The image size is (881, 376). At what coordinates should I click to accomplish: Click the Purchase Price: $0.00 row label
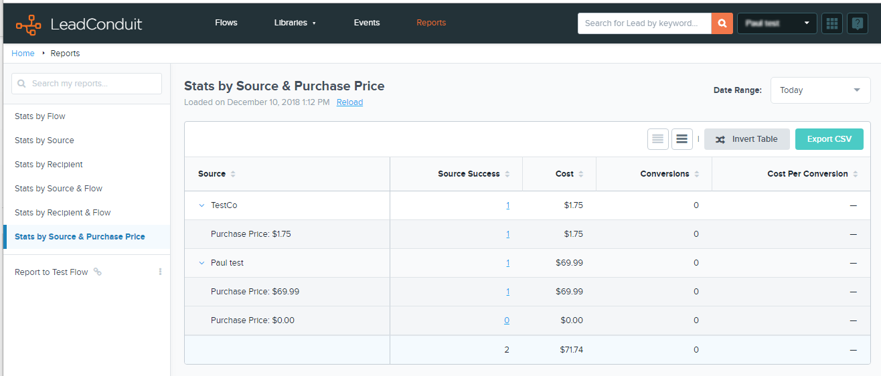coord(252,320)
